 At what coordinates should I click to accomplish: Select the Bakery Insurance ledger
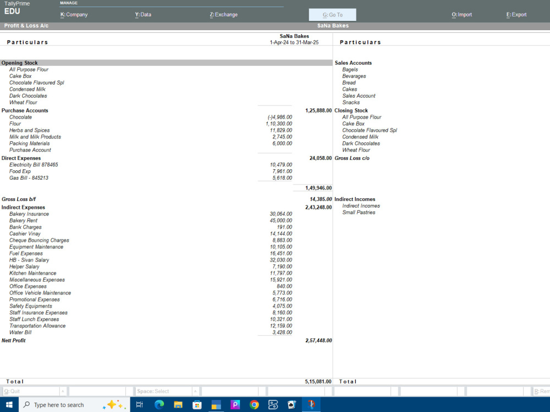pyautogui.click(x=29, y=214)
